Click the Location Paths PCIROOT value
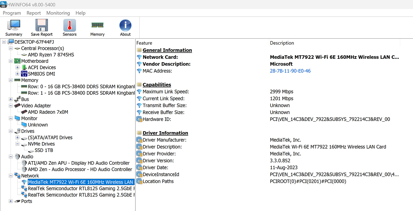Viewport: 413px width, 211px height. 308,181
